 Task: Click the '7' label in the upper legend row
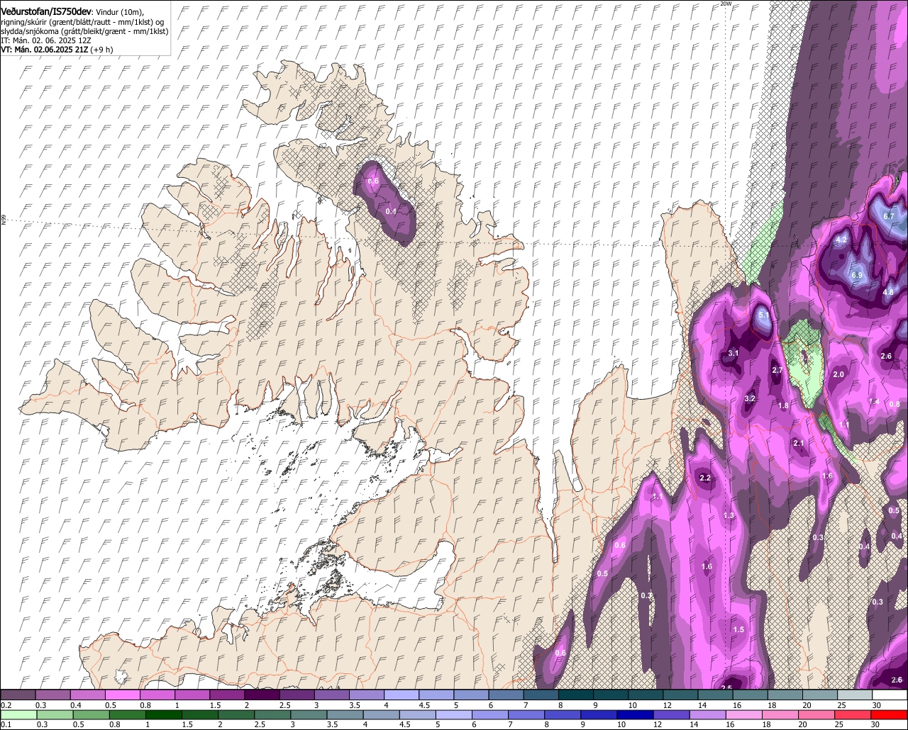coord(526,705)
